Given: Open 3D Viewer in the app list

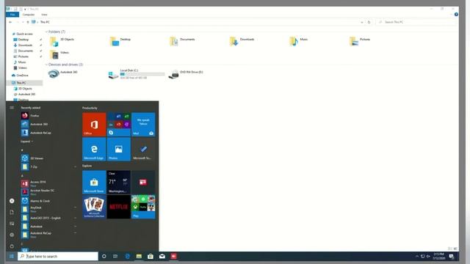Looking at the screenshot, I should click(x=48, y=158).
